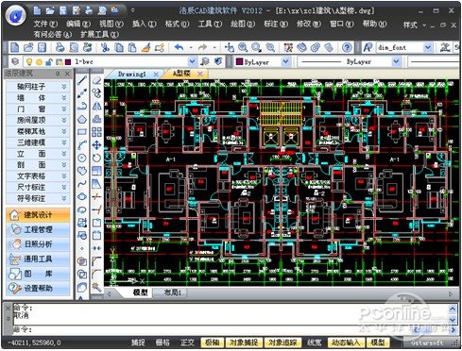Open the 绘图(D) menu
The height and width of the screenshot is (351, 462).
pyautogui.click(x=243, y=24)
